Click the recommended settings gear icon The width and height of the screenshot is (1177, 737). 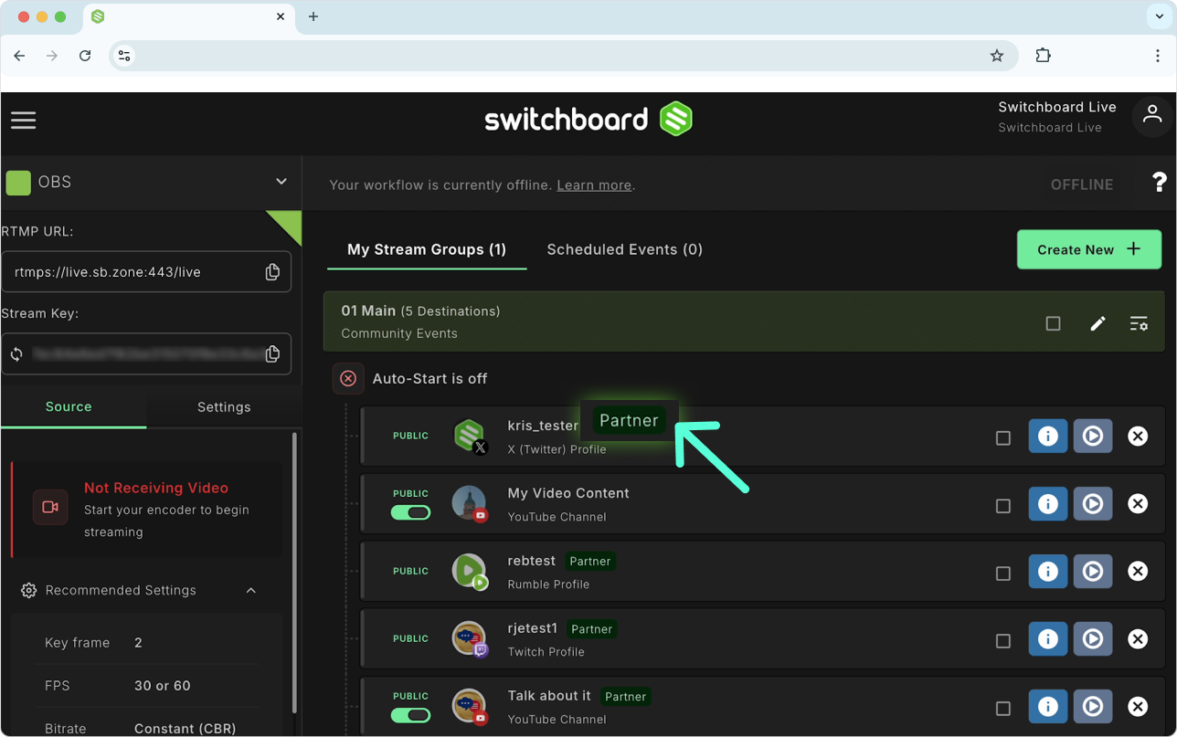tap(28, 590)
